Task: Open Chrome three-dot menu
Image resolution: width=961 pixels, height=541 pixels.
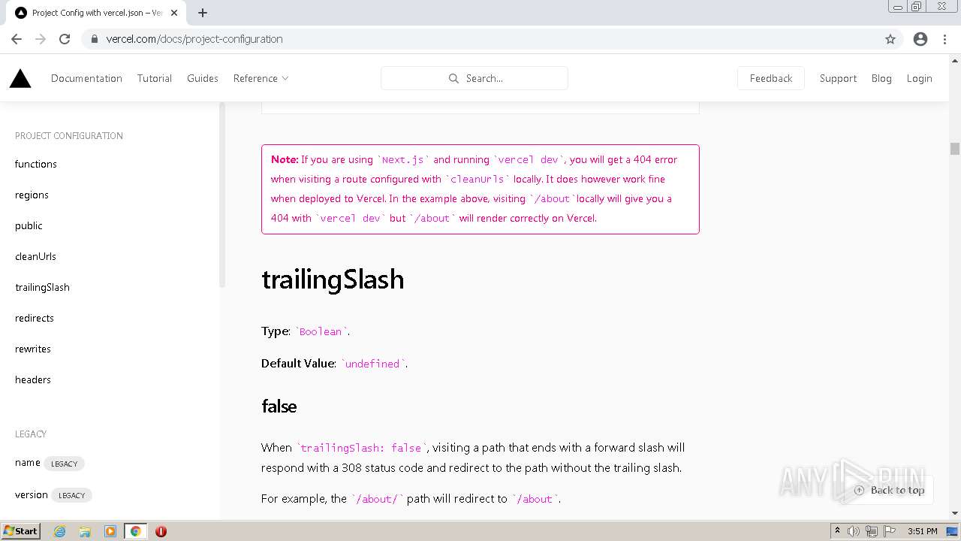Action: 945,39
